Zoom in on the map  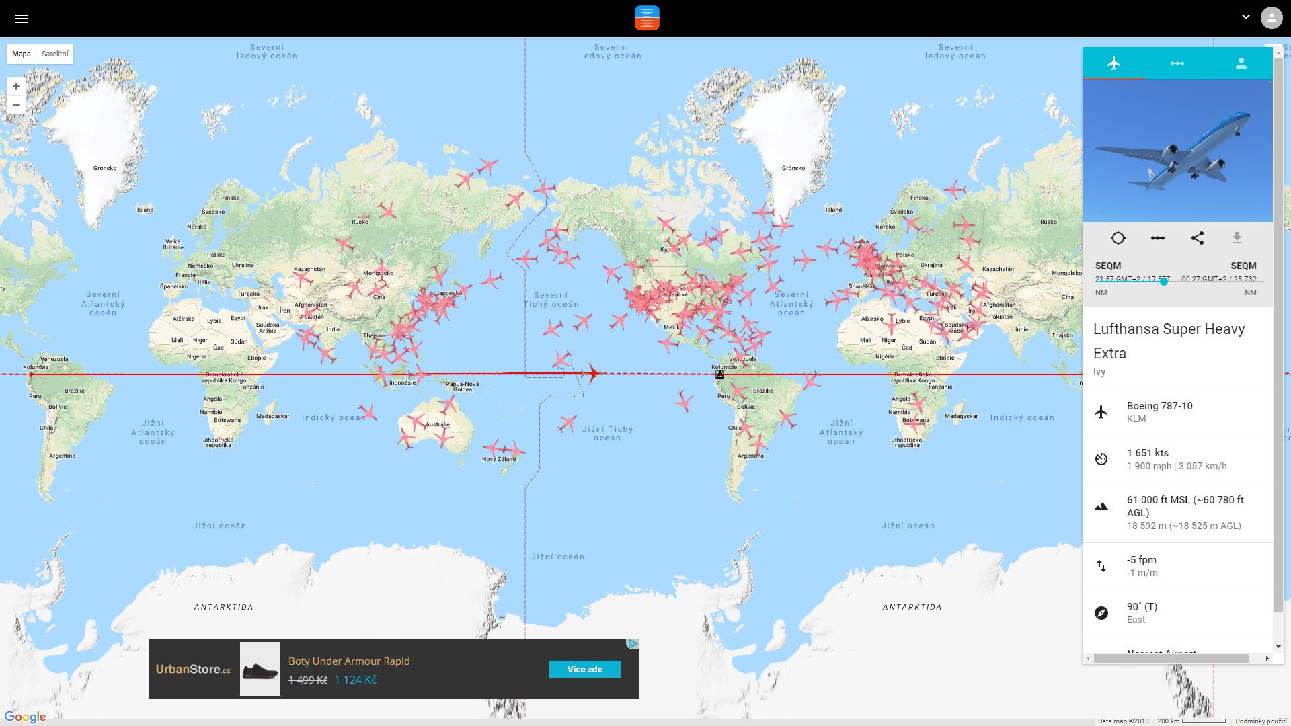click(16, 87)
